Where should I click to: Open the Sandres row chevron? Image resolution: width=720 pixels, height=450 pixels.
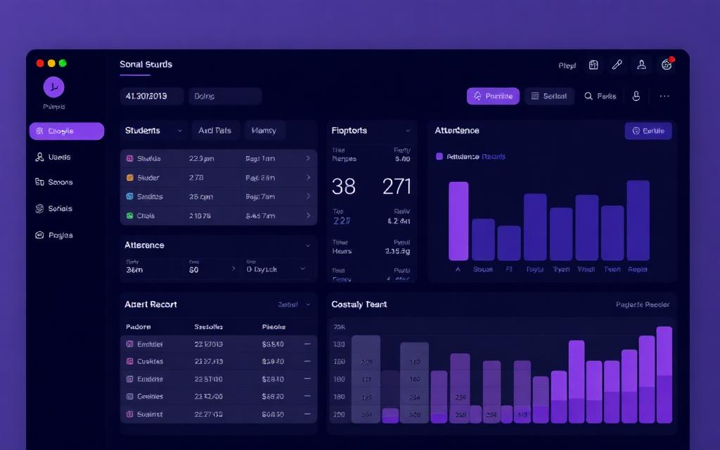[x=308, y=196]
